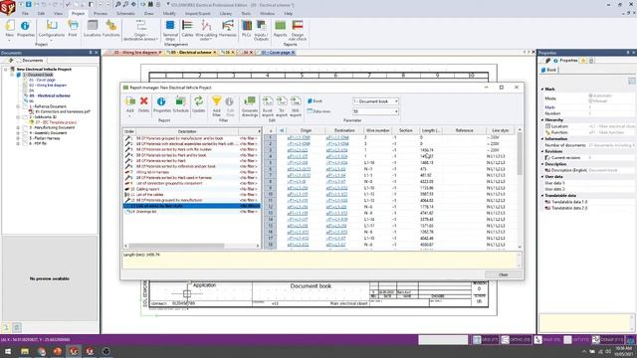Switch to the Schematic ribbon tab
The width and height of the screenshot is (637, 358).
pyautogui.click(x=125, y=13)
